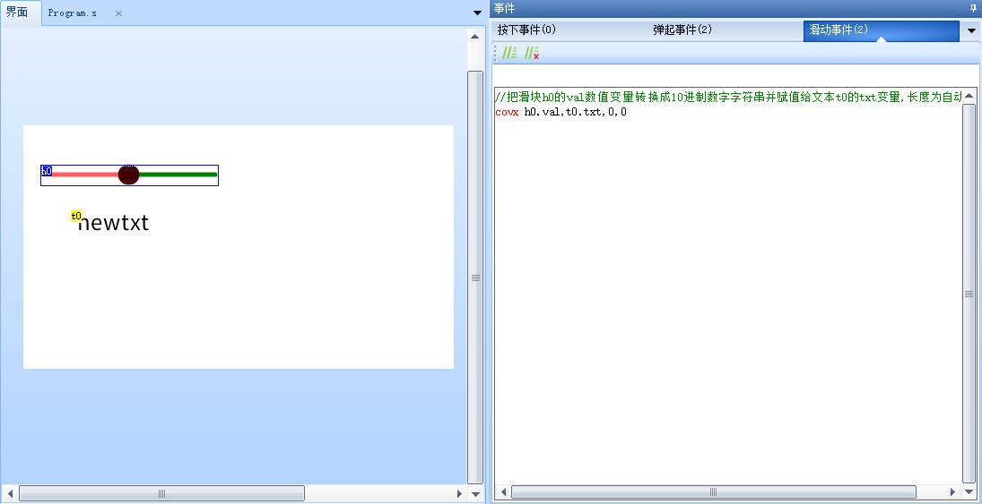The image size is (982, 504).
Task: Open the 弹起事件(2) tab
Action: [x=682, y=30]
